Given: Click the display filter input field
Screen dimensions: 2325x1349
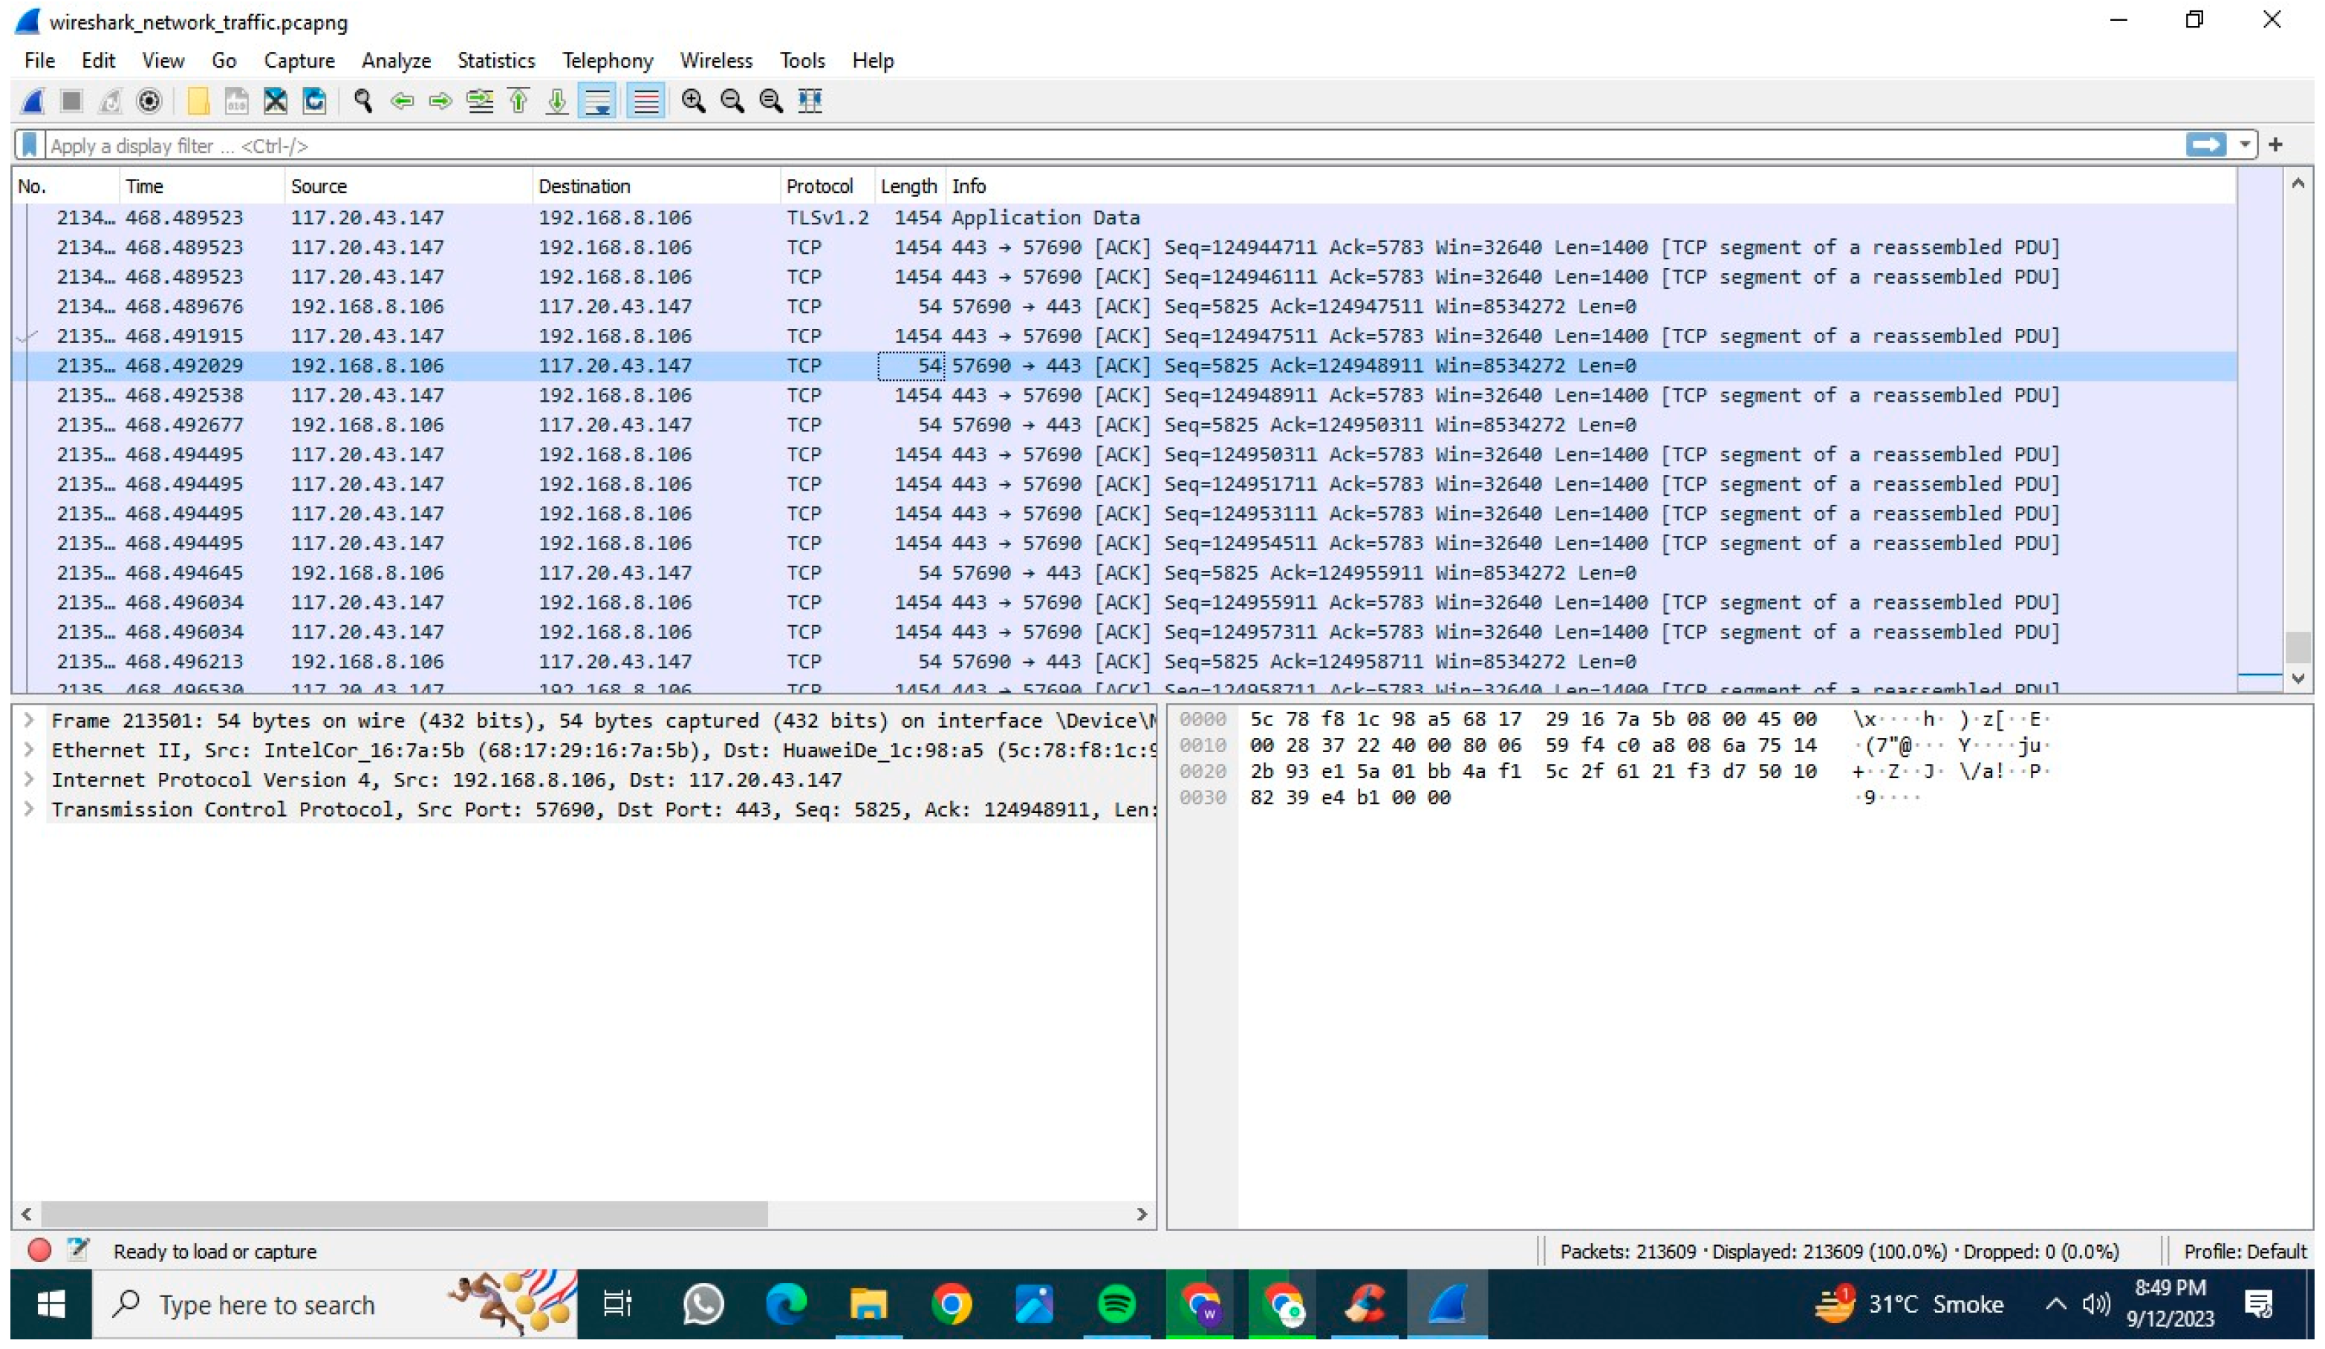Looking at the screenshot, I should 1107,146.
